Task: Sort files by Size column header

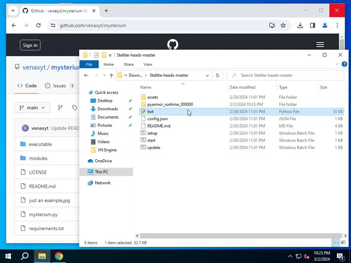Action: [331, 87]
